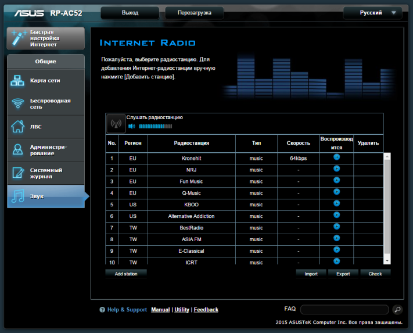Click the Help & Support question icon
The image size is (413, 333).
point(102,310)
